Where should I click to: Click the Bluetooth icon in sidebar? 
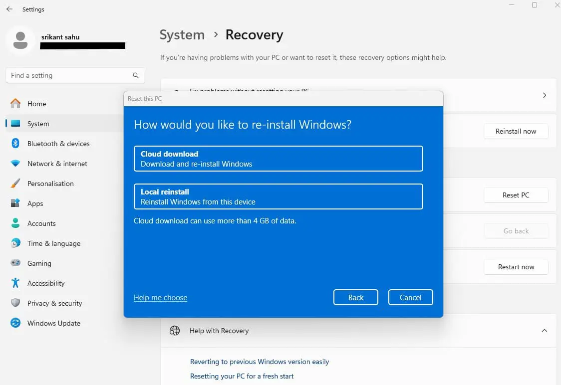tap(15, 143)
